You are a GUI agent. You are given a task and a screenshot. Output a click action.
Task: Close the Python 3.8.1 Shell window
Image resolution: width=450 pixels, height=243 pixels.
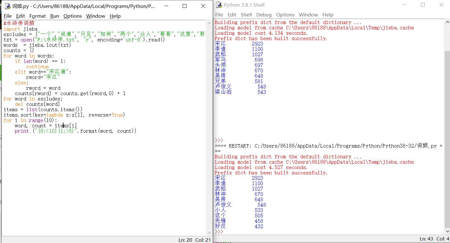(441, 5)
